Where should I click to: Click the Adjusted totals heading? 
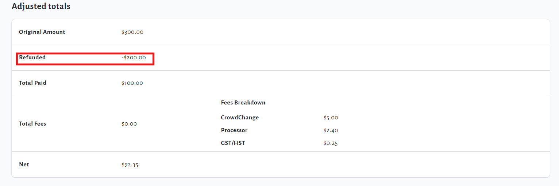coord(41,7)
